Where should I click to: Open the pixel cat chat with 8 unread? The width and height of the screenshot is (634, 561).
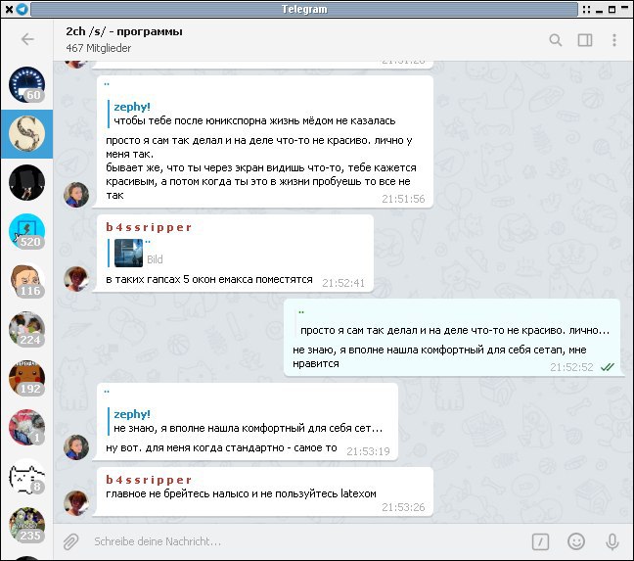point(26,476)
